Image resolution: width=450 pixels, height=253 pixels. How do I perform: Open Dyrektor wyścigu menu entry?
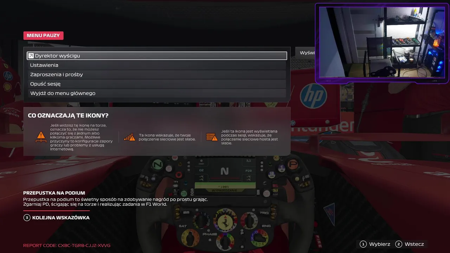(157, 56)
